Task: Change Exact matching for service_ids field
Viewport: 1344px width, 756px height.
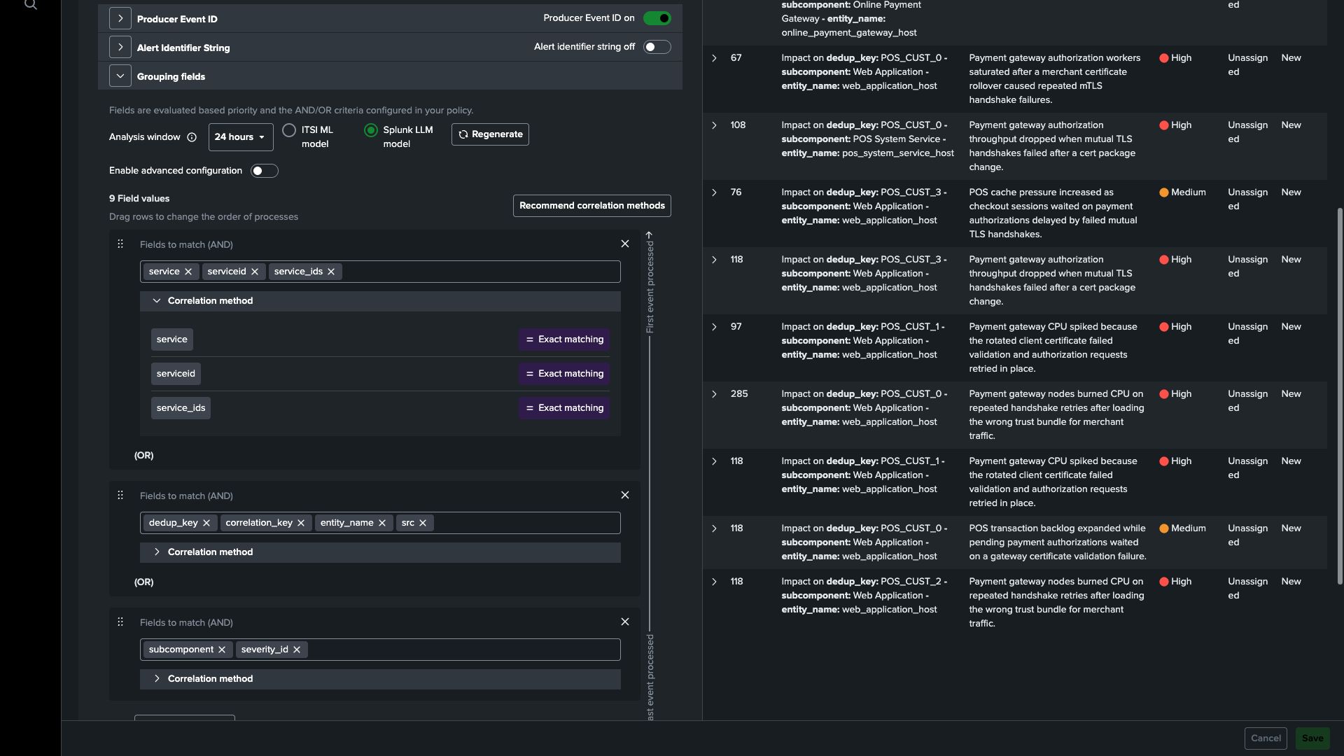Action: click(x=564, y=408)
